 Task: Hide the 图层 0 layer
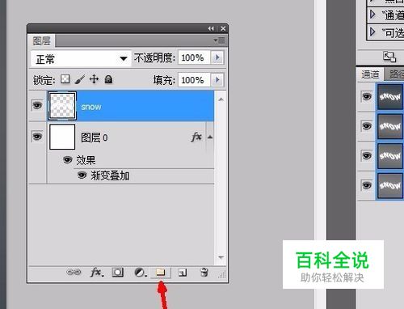(x=37, y=137)
